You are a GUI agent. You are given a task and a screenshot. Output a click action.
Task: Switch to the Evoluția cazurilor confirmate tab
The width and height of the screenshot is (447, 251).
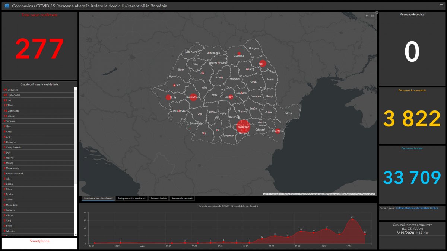(131, 199)
